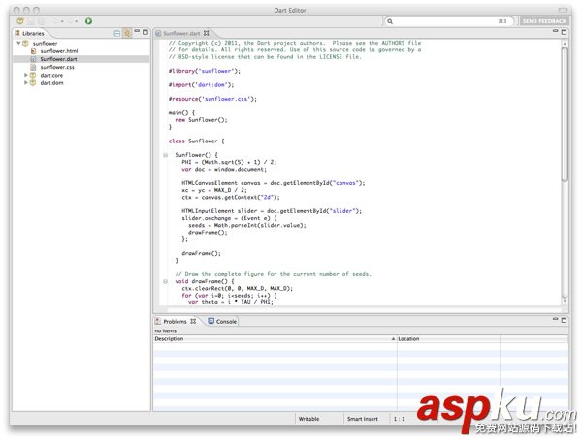Select sunflower.css in the Libraries tree
Screen dimensions: 582x440
coord(57,67)
